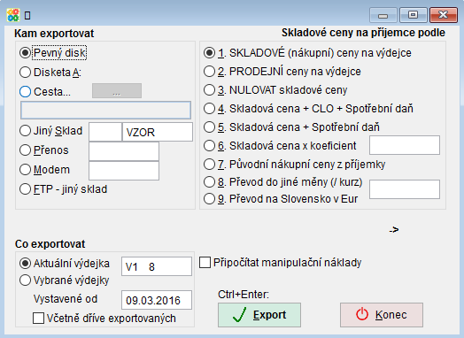Click the application icon in title bar
Image resolution: width=464 pixels, height=338 pixels.
click(x=13, y=15)
